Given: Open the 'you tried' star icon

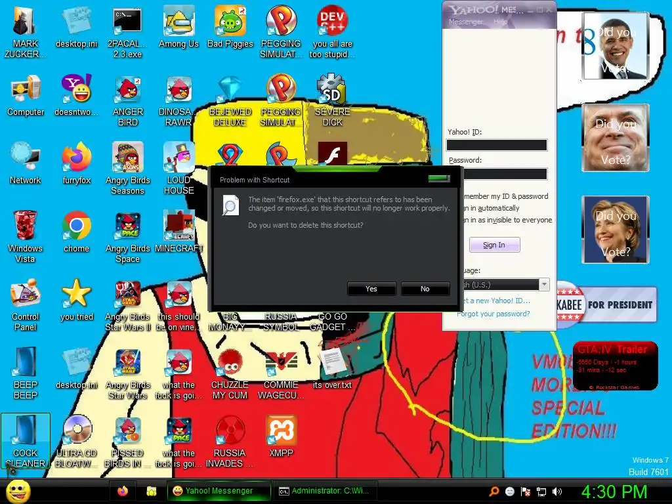Looking at the screenshot, I should point(76,299).
